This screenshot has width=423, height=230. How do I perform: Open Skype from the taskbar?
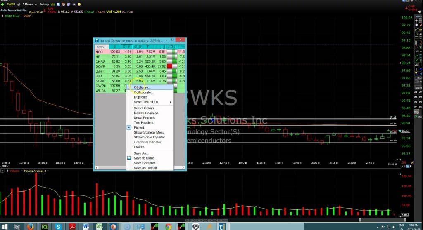[58, 227]
